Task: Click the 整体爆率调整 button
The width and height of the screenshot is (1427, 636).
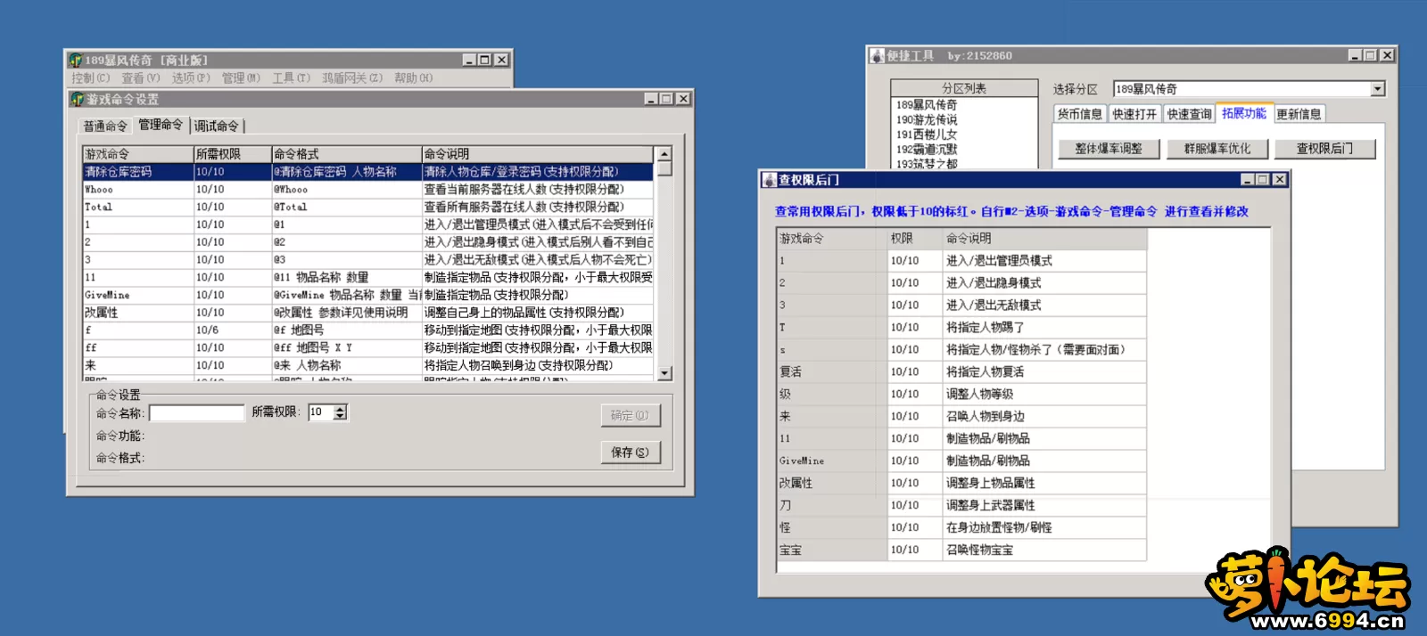Action: point(1109,149)
